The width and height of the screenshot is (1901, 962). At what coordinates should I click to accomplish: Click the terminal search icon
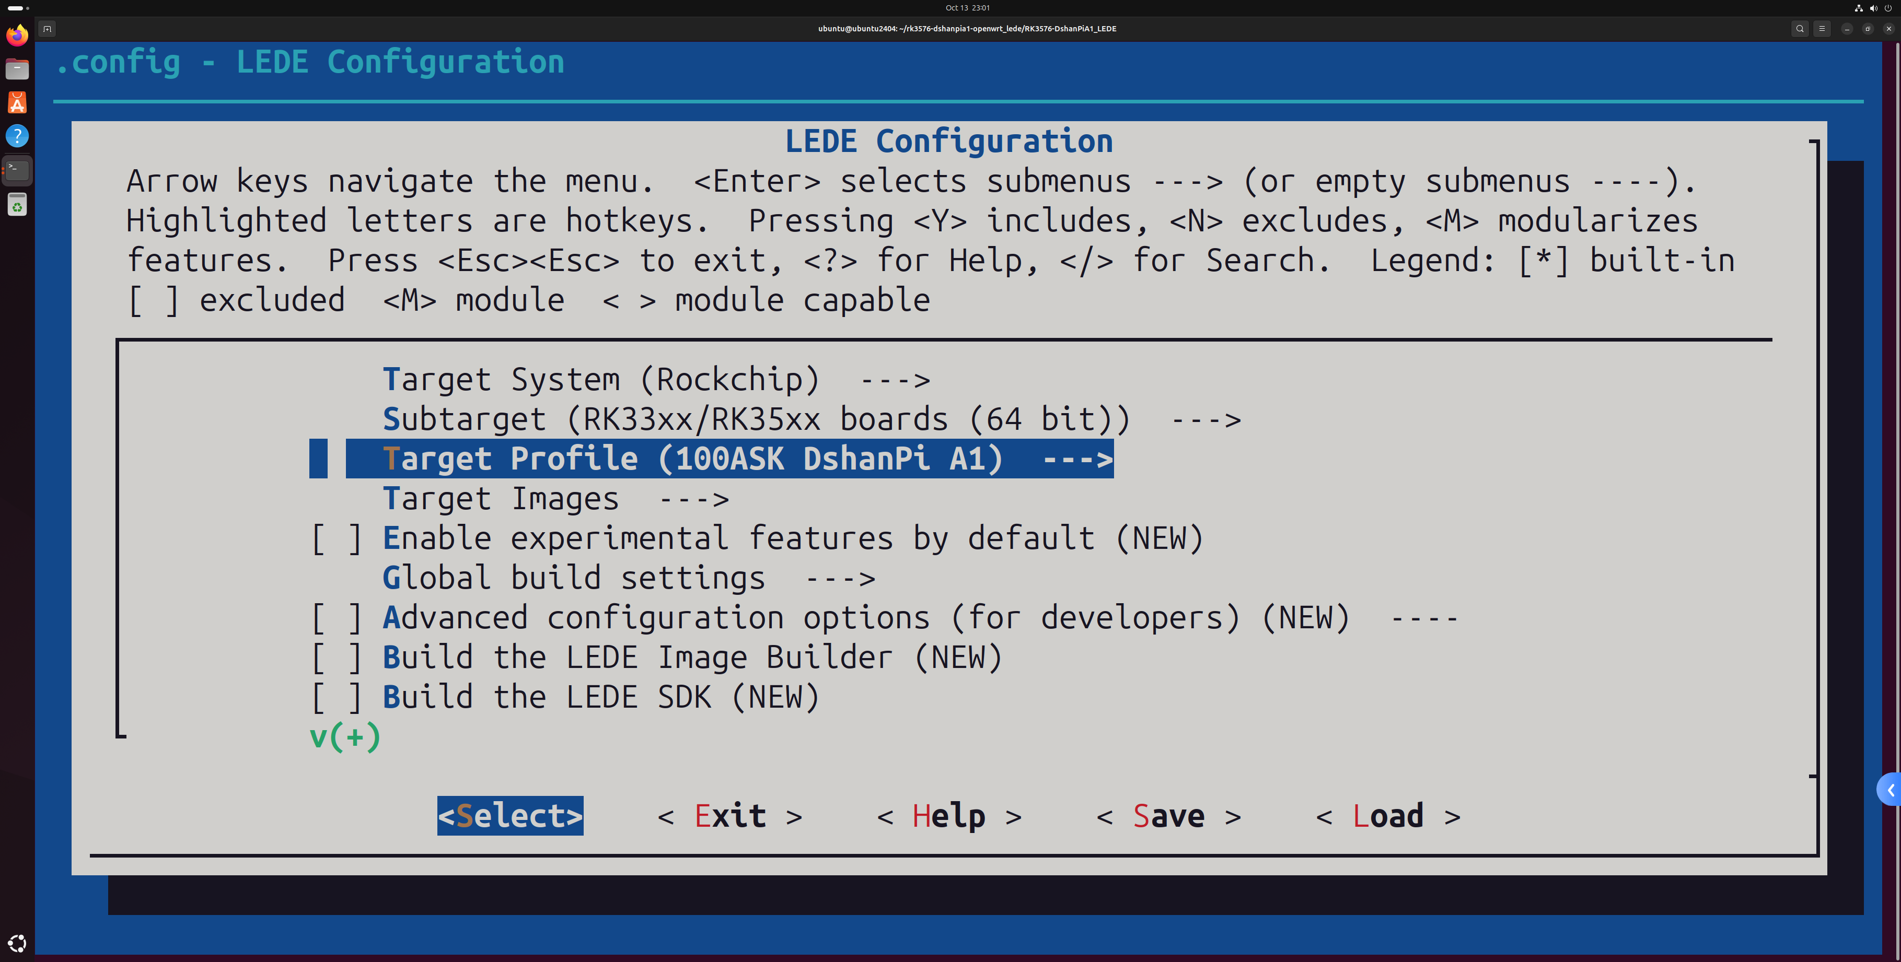click(x=1800, y=29)
